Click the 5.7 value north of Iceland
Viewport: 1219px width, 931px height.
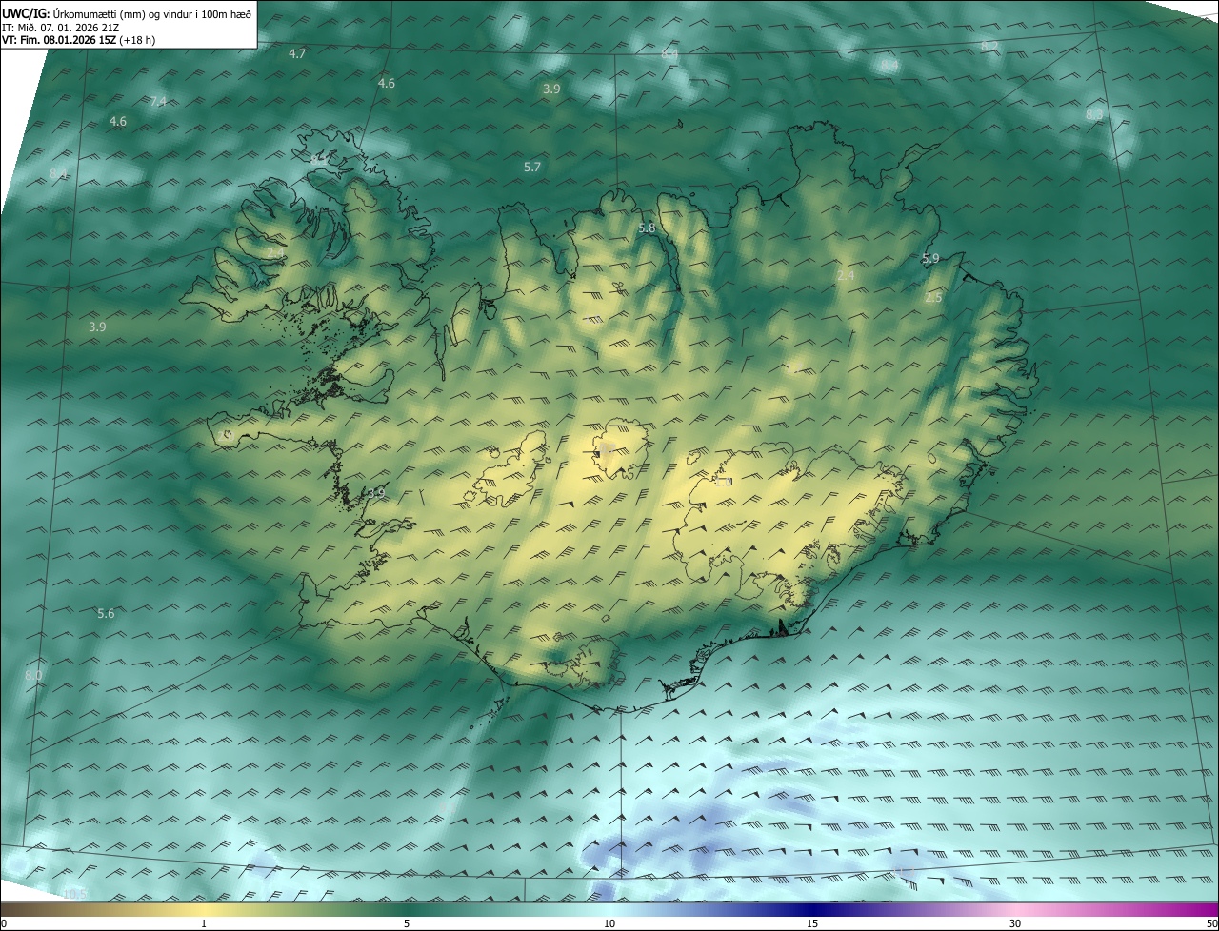[532, 167]
